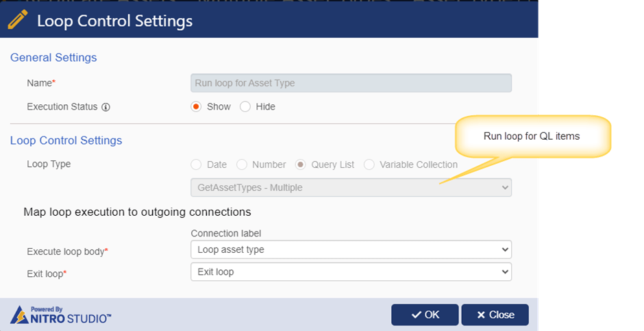
Task: Select the Hide execution status radio
Action: 245,107
